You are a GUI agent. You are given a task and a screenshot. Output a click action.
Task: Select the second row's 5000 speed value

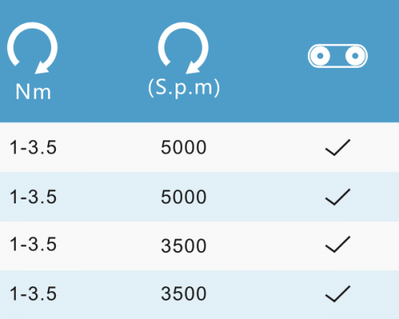tap(184, 197)
